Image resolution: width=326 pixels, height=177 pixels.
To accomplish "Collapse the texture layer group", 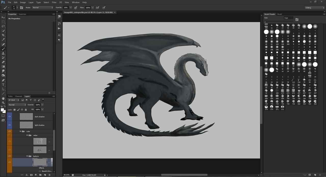I will [x=27, y=156].
